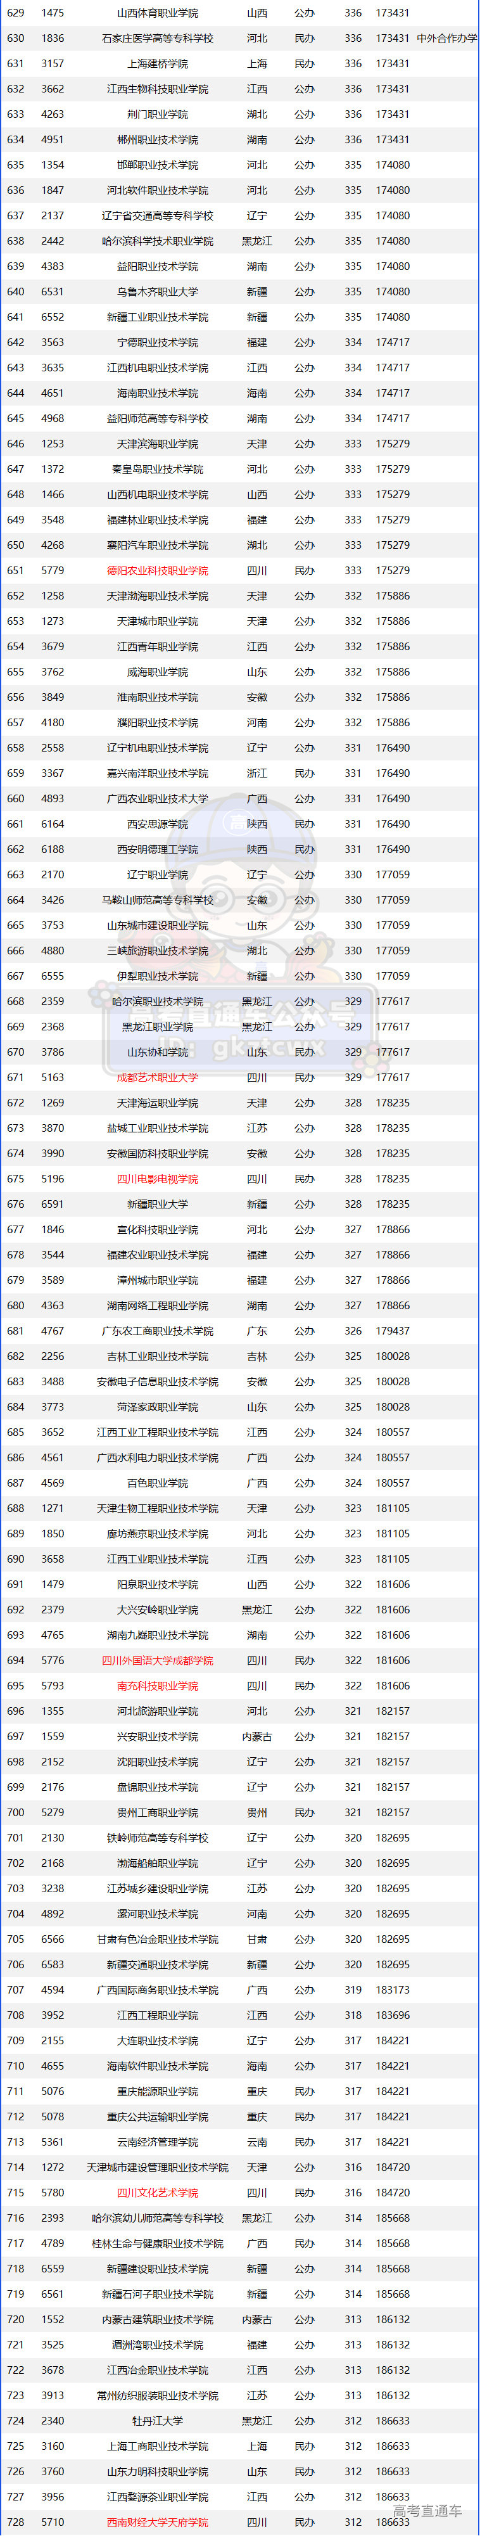The image size is (480, 2536).
Task: Click 石家庄医学高等专科学校 in the table
Action: 158,39
